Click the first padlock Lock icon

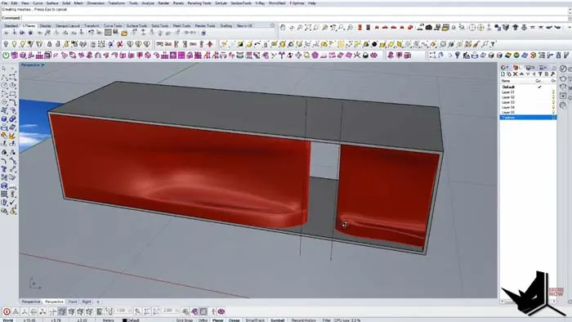pyautogui.click(x=50, y=44)
